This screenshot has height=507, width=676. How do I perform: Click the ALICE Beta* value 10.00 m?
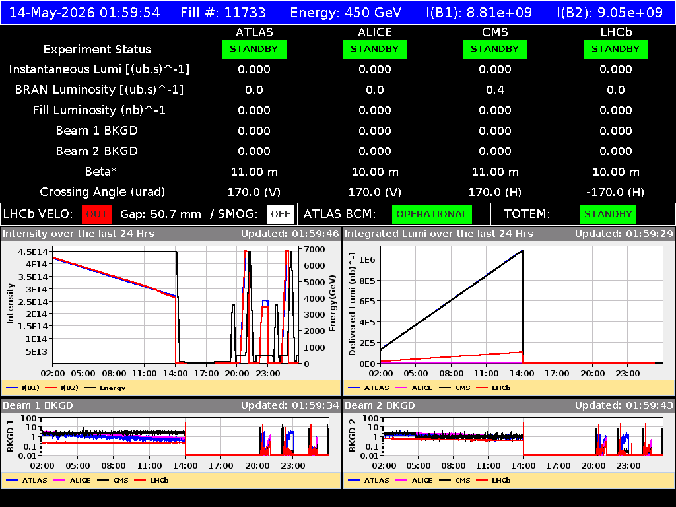(375, 172)
